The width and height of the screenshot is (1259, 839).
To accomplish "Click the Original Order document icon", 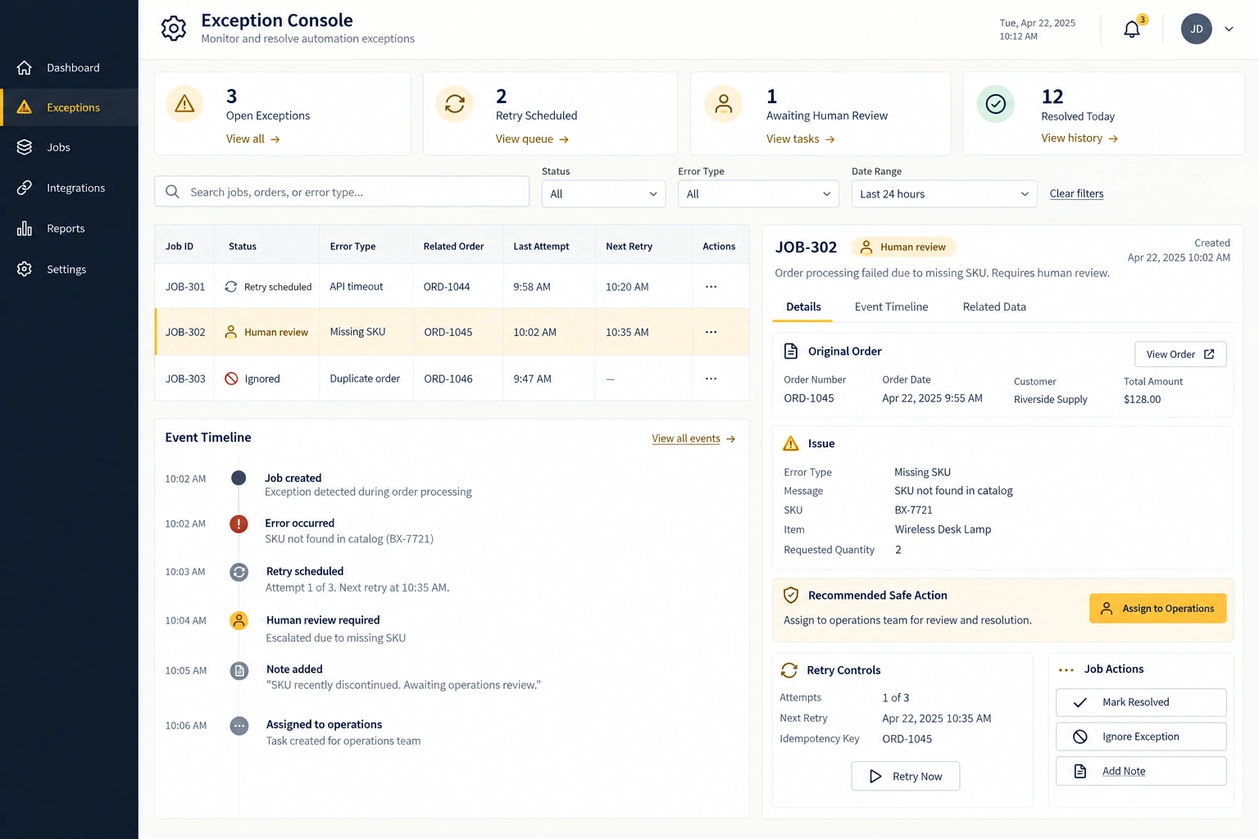I will [x=791, y=351].
